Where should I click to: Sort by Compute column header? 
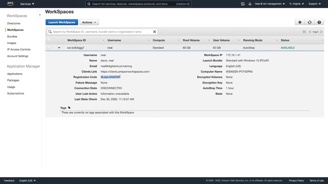click(159, 40)
